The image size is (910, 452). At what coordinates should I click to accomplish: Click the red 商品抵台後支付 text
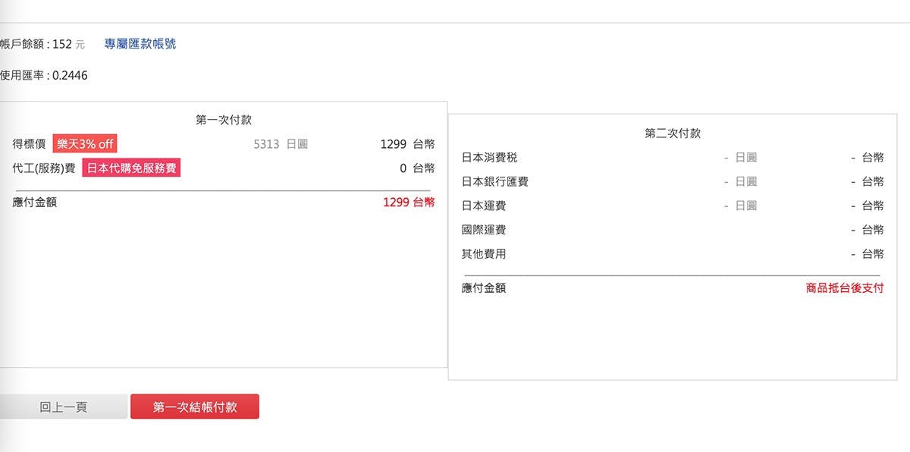pos(844,288)
